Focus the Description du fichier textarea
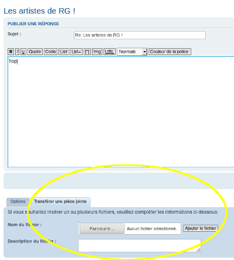234x260 pixels. pyautogui.click(x=140, y=245)
